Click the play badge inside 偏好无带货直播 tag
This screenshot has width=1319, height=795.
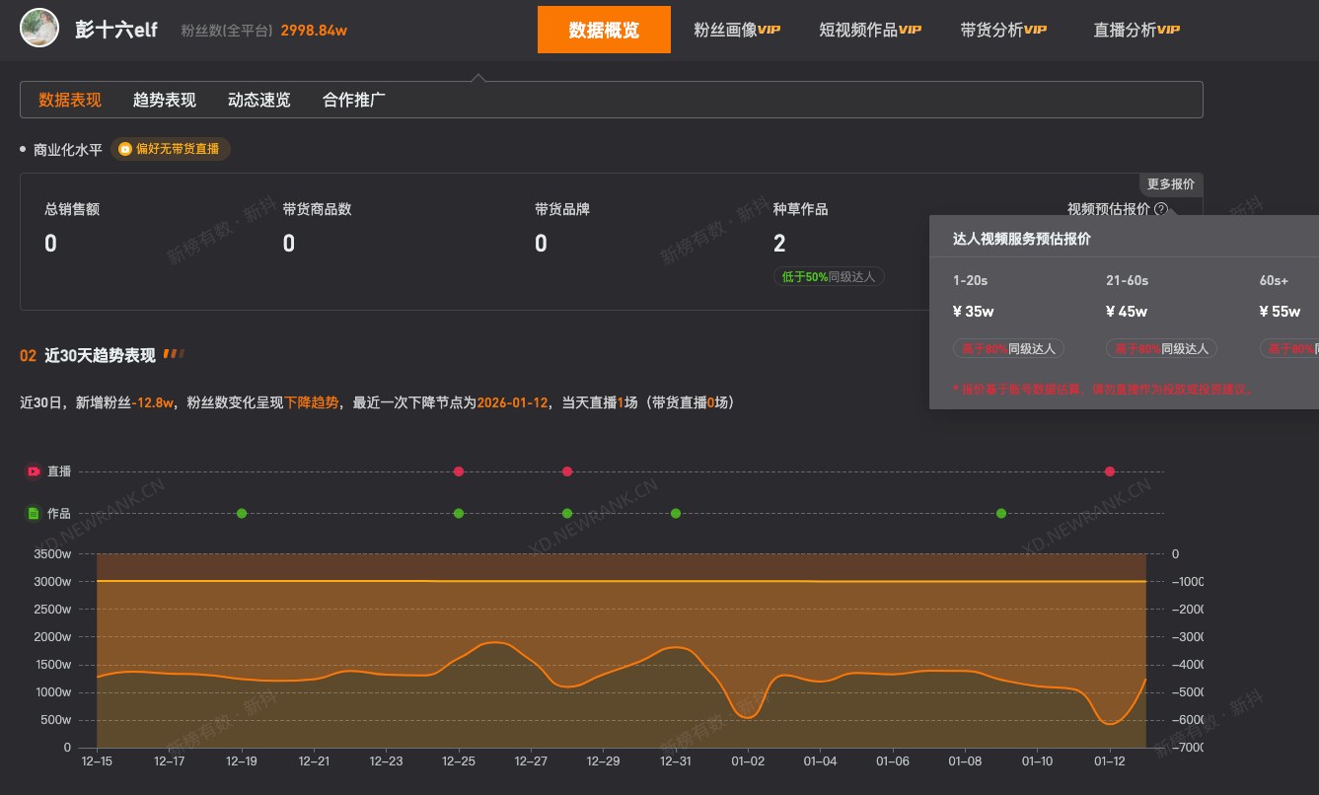(125, 149)
